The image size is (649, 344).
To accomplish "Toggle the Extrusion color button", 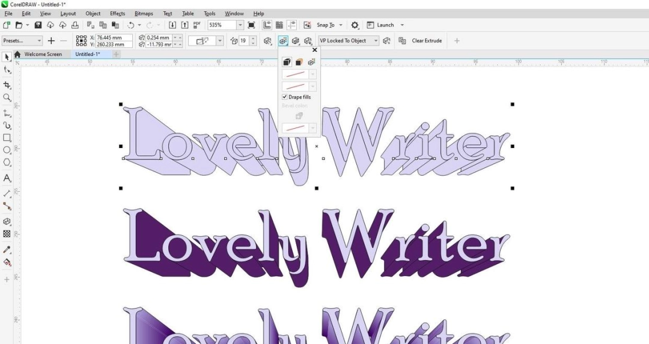I will (283, 41).
